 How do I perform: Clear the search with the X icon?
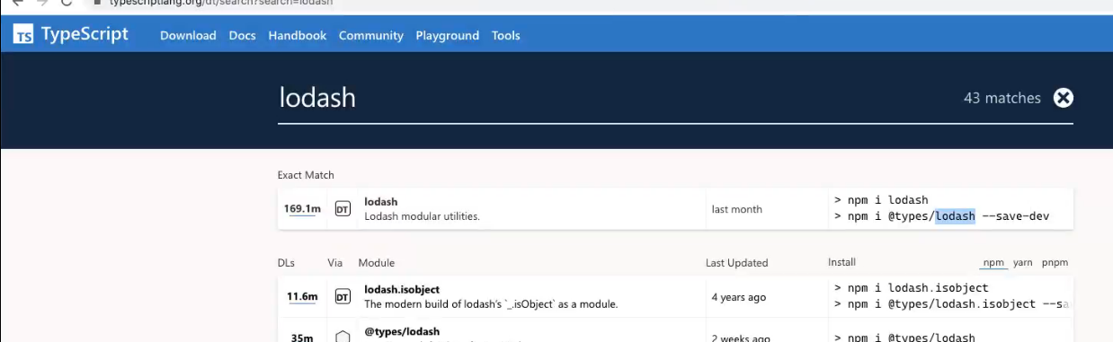[1064, 98]
